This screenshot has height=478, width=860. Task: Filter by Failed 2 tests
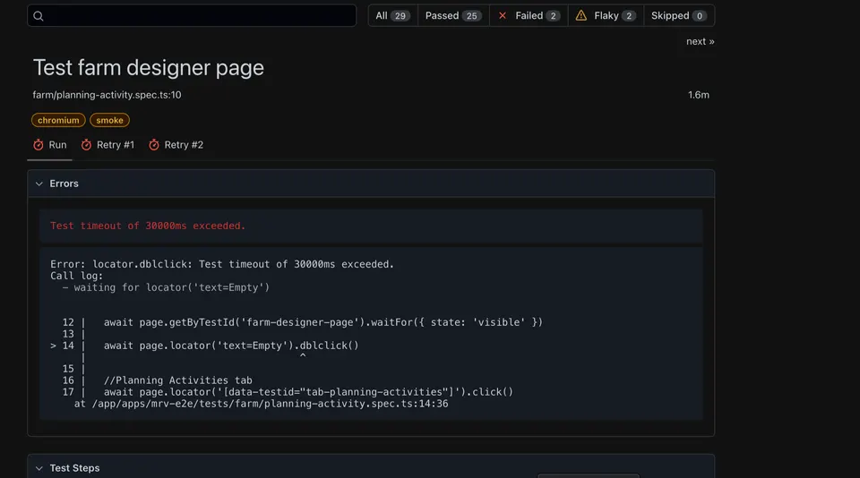(x=529, y=15)
